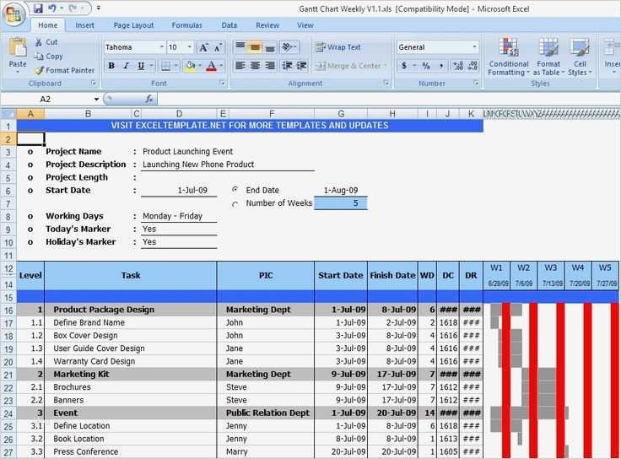Open text orientation options

289,47
